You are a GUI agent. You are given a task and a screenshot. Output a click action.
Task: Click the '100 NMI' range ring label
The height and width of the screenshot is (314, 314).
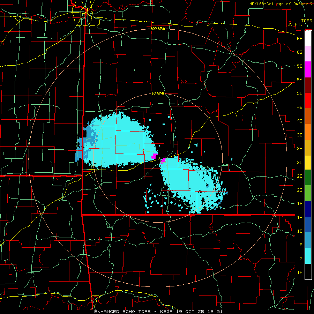pos(158,29)
